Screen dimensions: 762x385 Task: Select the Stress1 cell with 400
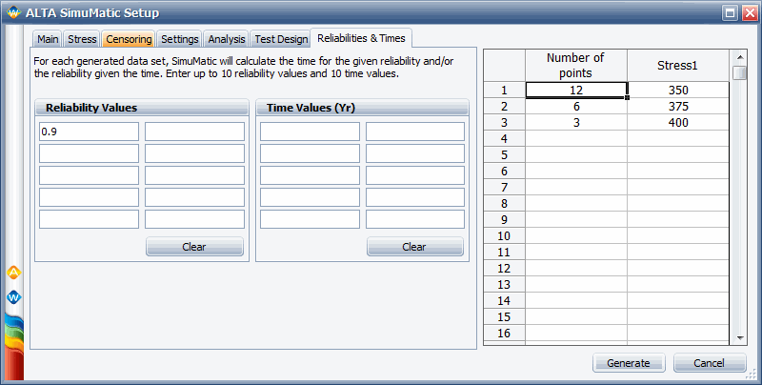pos(678,123)
